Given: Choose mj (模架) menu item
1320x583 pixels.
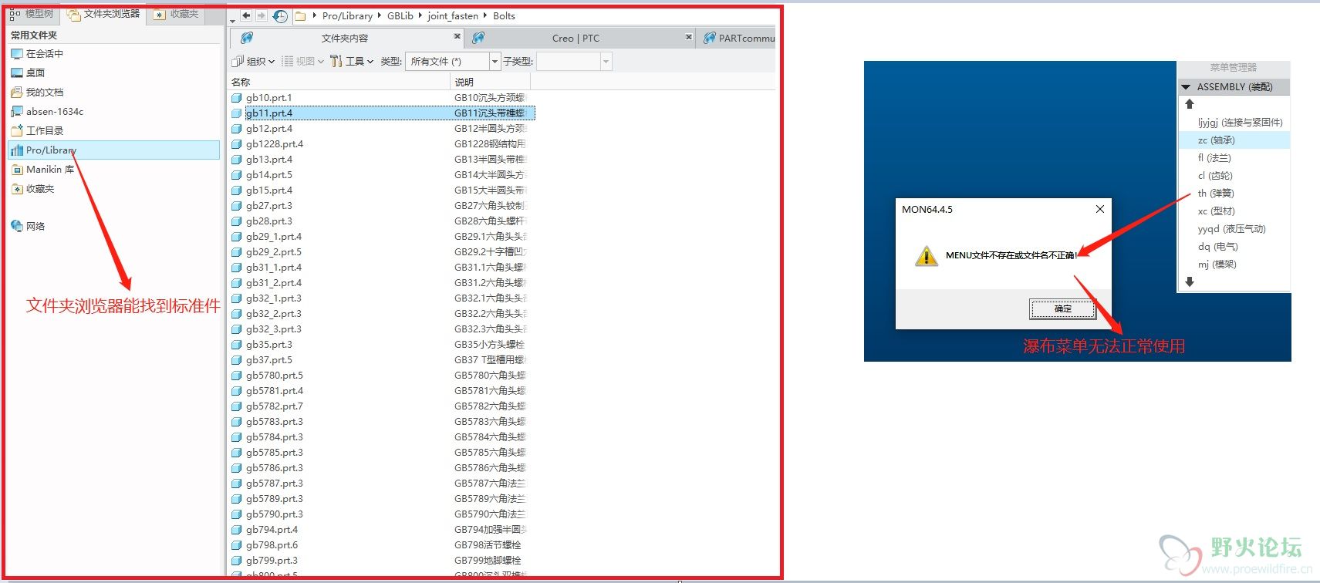Looking at the screenshot, I should (1217, 265).
